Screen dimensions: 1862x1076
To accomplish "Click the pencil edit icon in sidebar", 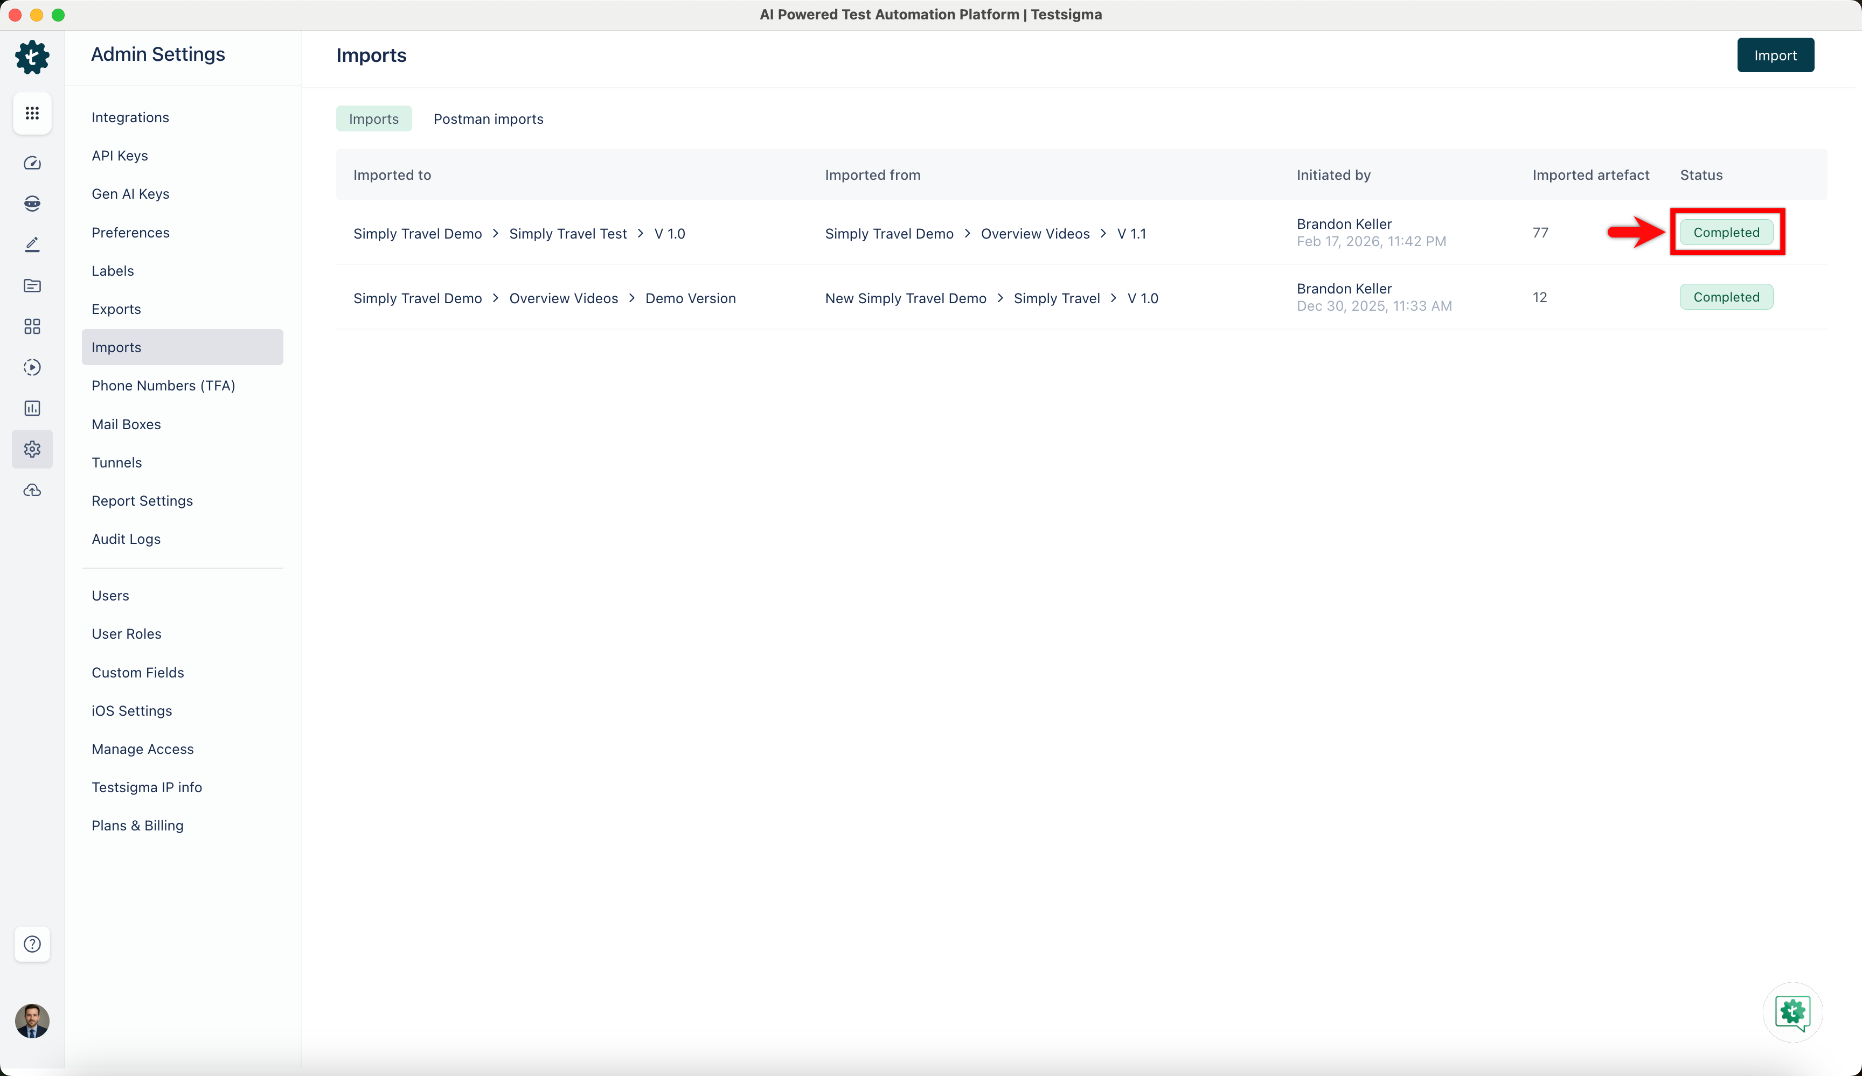I will click(x=32, y=244).
